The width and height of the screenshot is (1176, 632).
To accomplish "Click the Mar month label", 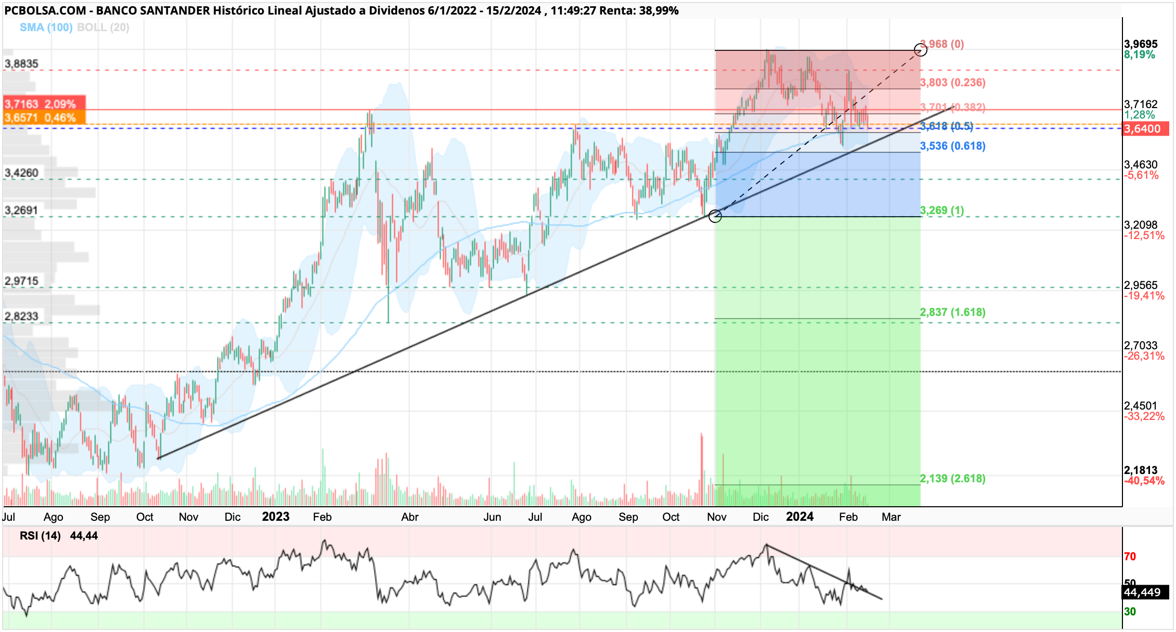I will 891,517.
